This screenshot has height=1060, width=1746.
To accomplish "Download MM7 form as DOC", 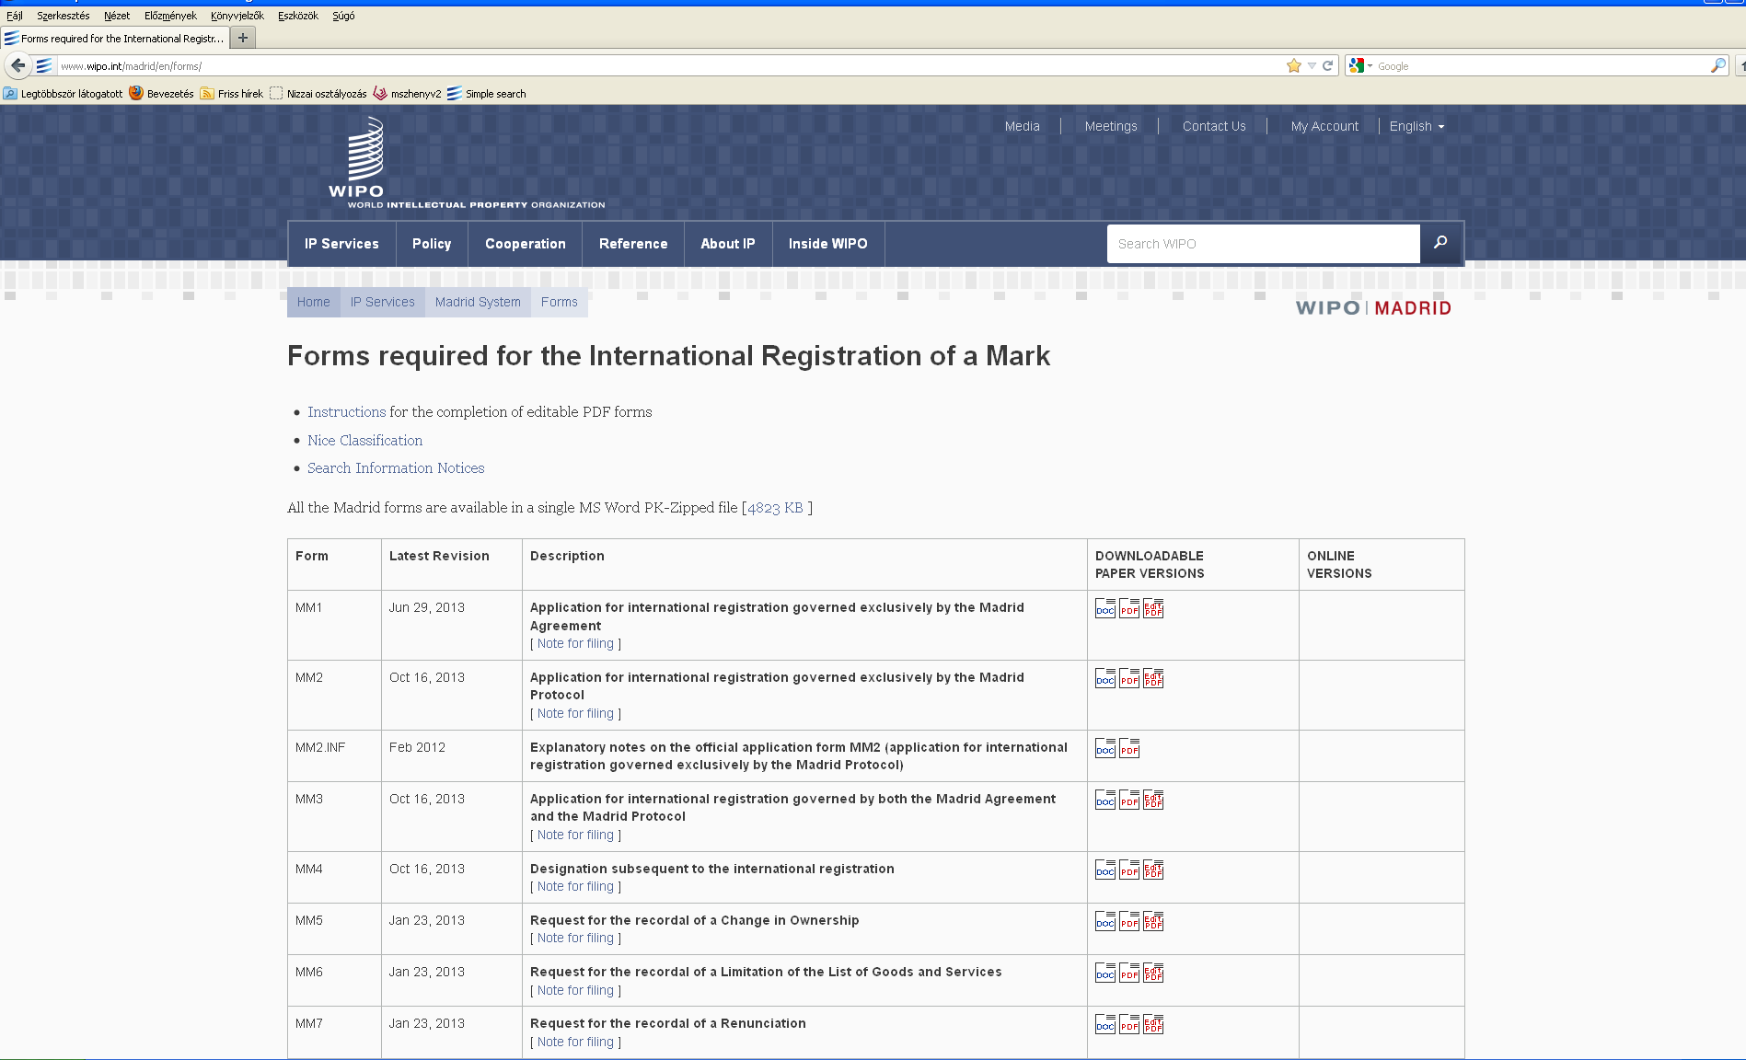I will 1105,1024.
